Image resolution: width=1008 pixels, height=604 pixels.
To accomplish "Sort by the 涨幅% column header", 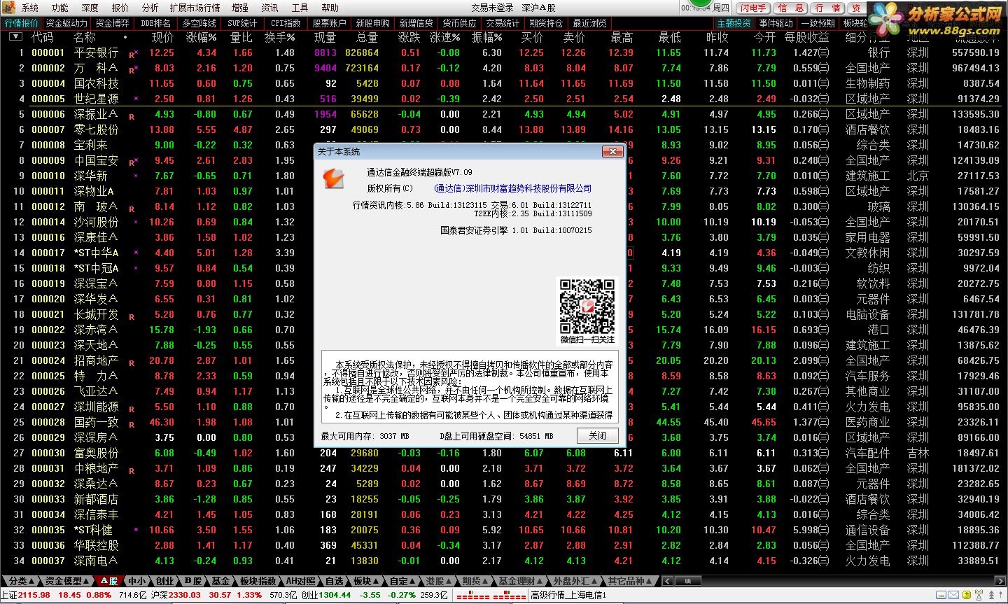I will tap(201, 37).
